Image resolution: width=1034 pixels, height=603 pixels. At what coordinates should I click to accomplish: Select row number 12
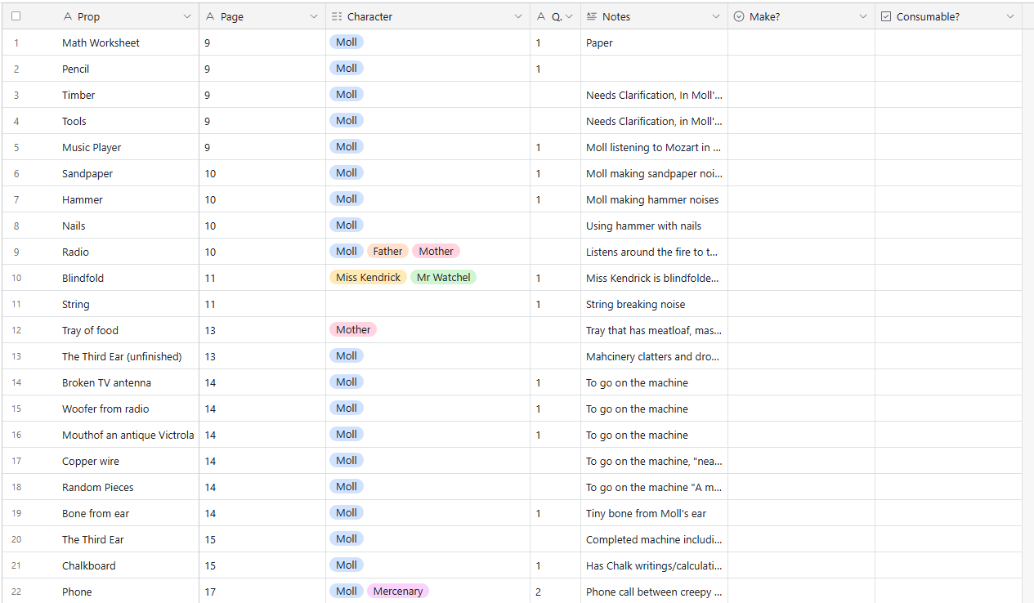(16, 330)
